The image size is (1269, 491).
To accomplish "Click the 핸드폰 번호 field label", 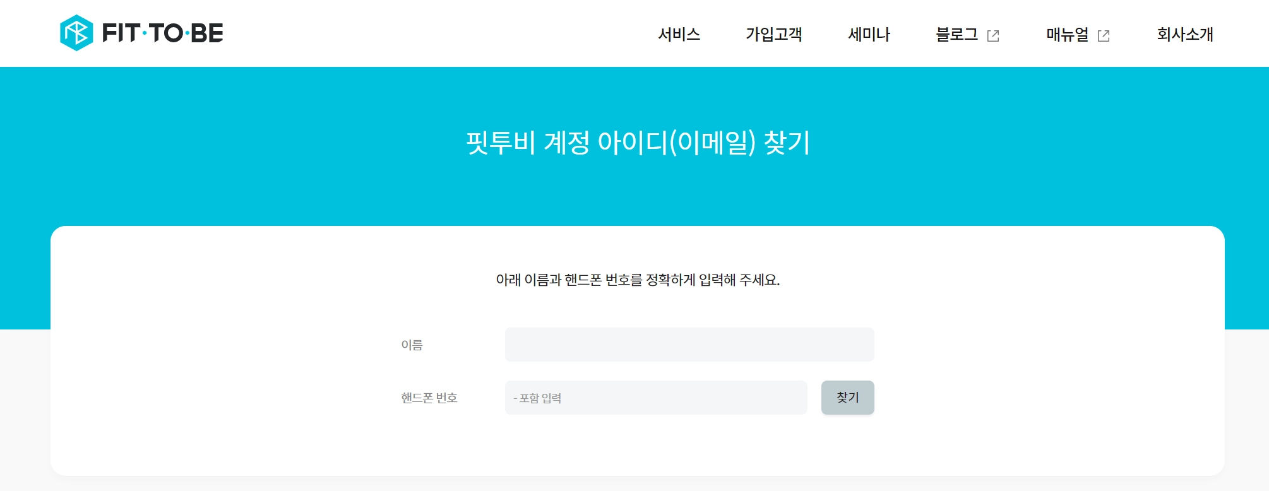I will tap(429, 398).
